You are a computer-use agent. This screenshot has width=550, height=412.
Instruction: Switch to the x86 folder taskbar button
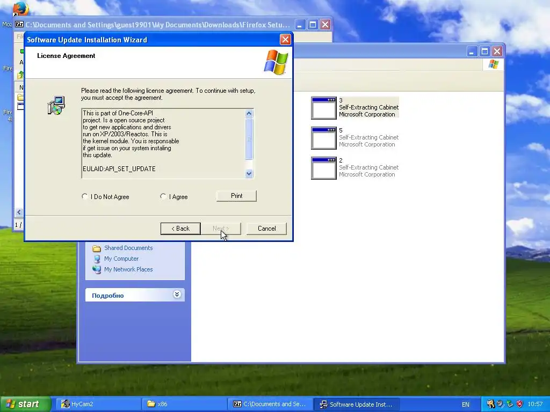[185, 404]
